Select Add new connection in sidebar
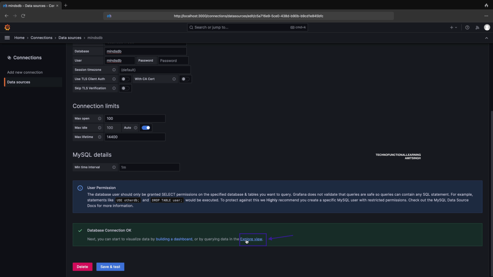Viewport: 493px width, 277px height. coord(25,72)
